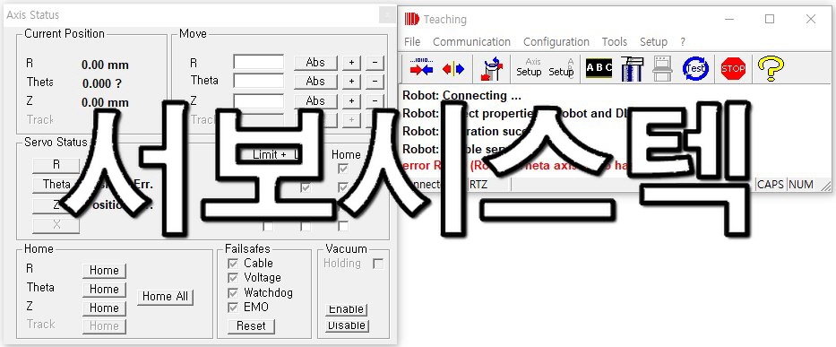The image size is (836, 347).
Task: Open the Communication menu
Action: tap(471, 41)
